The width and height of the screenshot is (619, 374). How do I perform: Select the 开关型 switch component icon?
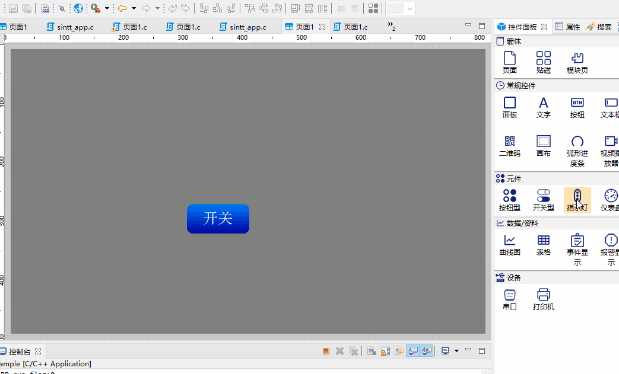point(544,200)
